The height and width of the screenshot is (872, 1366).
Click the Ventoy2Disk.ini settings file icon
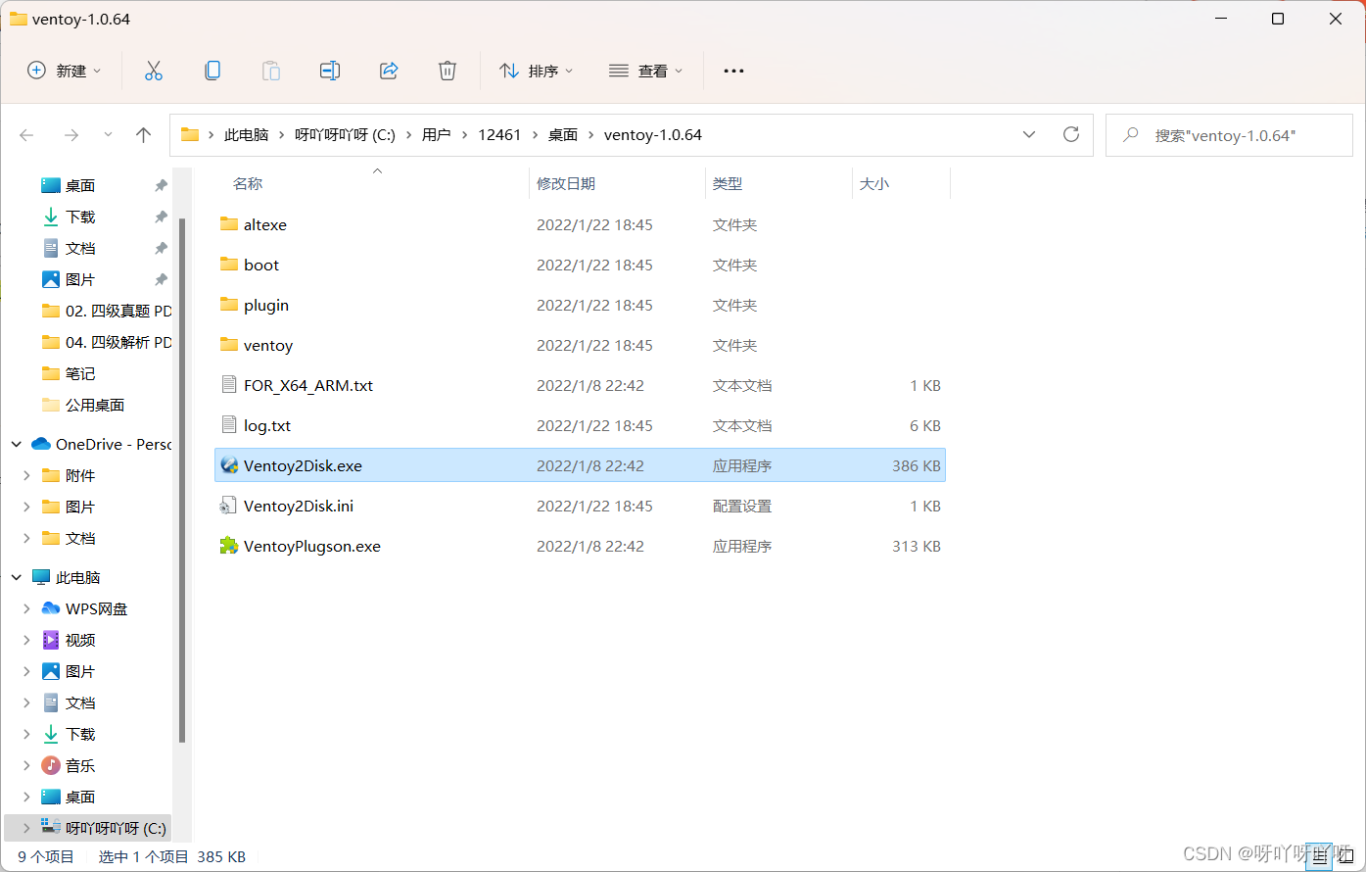coord(229,506)
